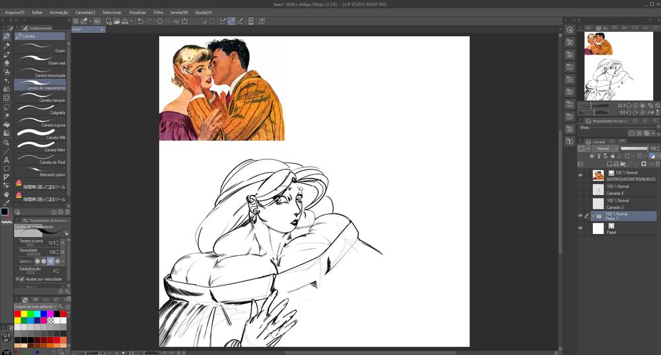The height and width of the screenshot is (355, 661).
Task: Click the Undo arrow in the command bar
Action: coord(140,21)
